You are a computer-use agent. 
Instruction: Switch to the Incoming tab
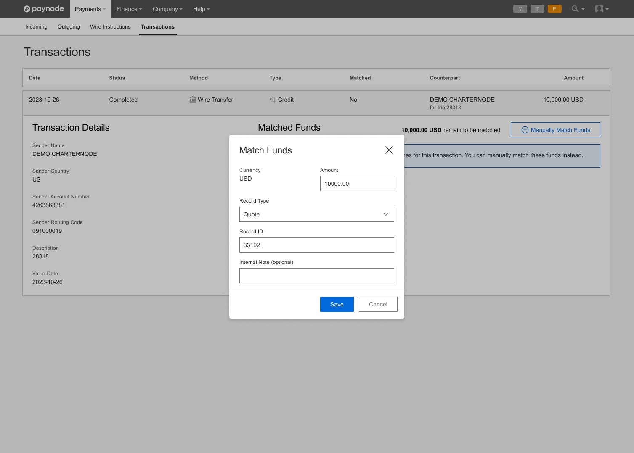click(x=36, y=26)
